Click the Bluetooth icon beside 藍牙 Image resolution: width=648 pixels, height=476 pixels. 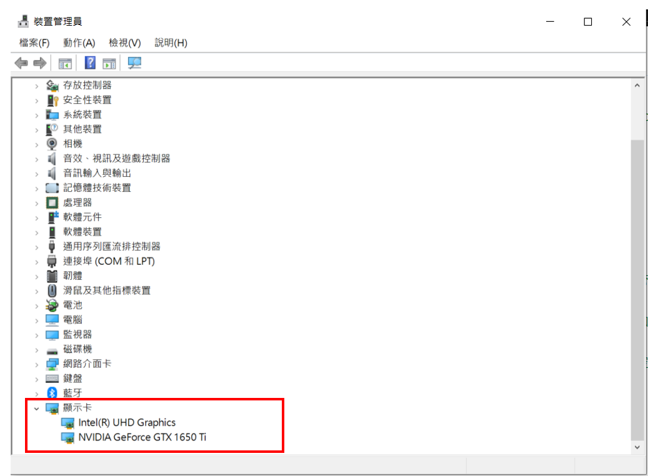52,393
